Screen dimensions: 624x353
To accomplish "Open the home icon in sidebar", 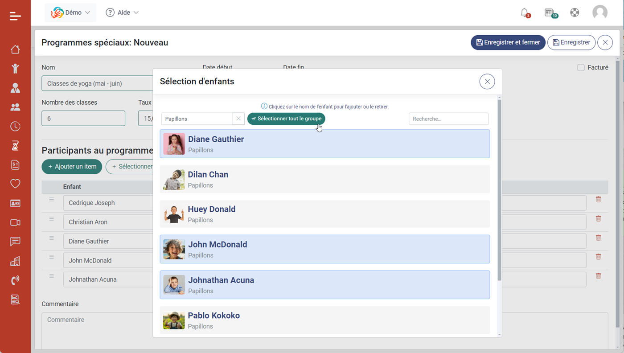I will 15,49.
